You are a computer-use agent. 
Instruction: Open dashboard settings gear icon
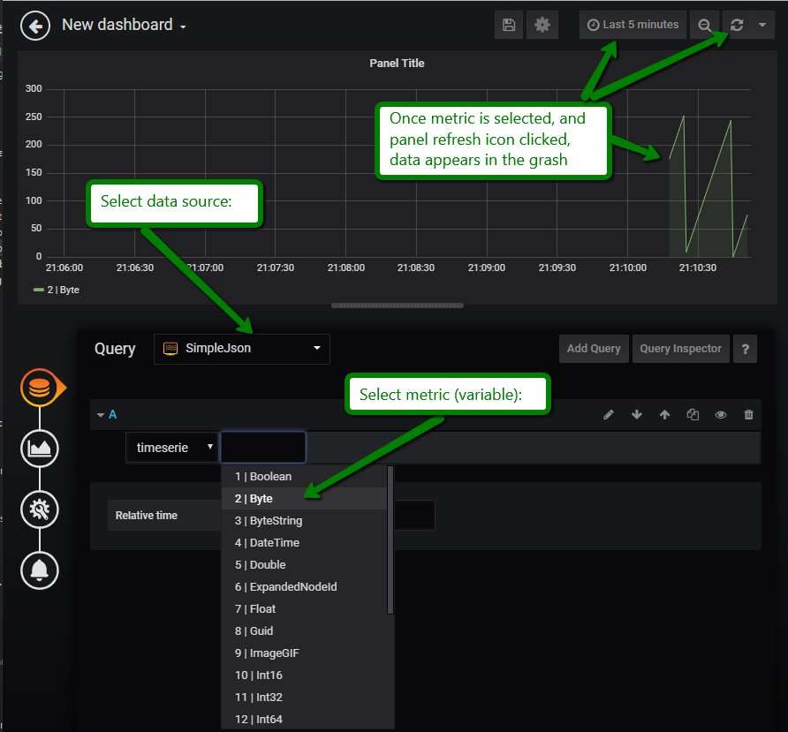pos(542,26)
